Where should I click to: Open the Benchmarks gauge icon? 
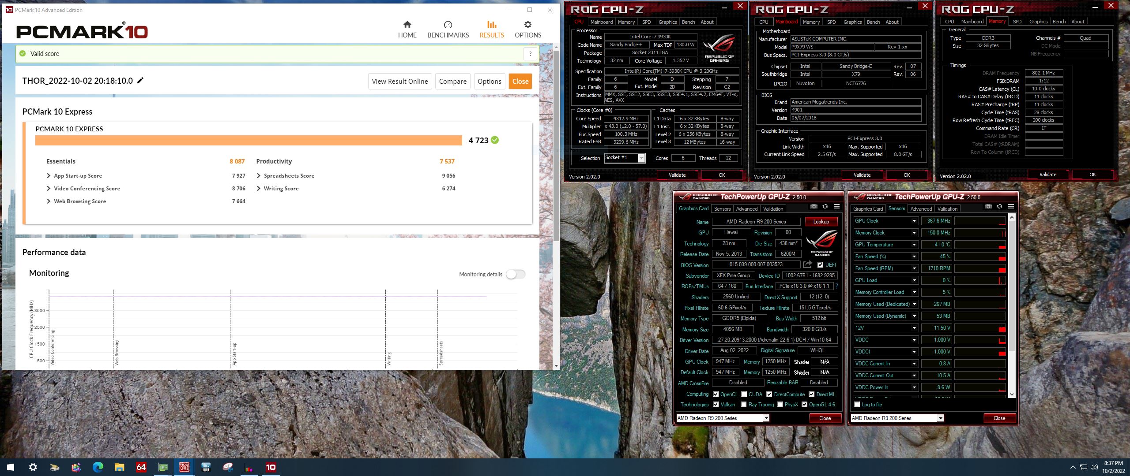click(x=448, y=25)
